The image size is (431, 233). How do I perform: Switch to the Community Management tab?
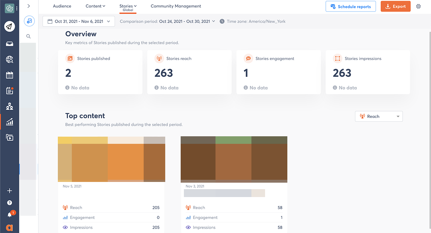(x=176, y=6)
